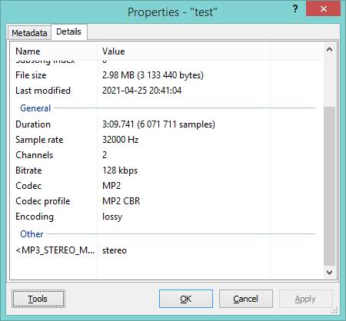Click the window resize grip icon
Screen dimensions: 346x321
[x=334, y=310]
